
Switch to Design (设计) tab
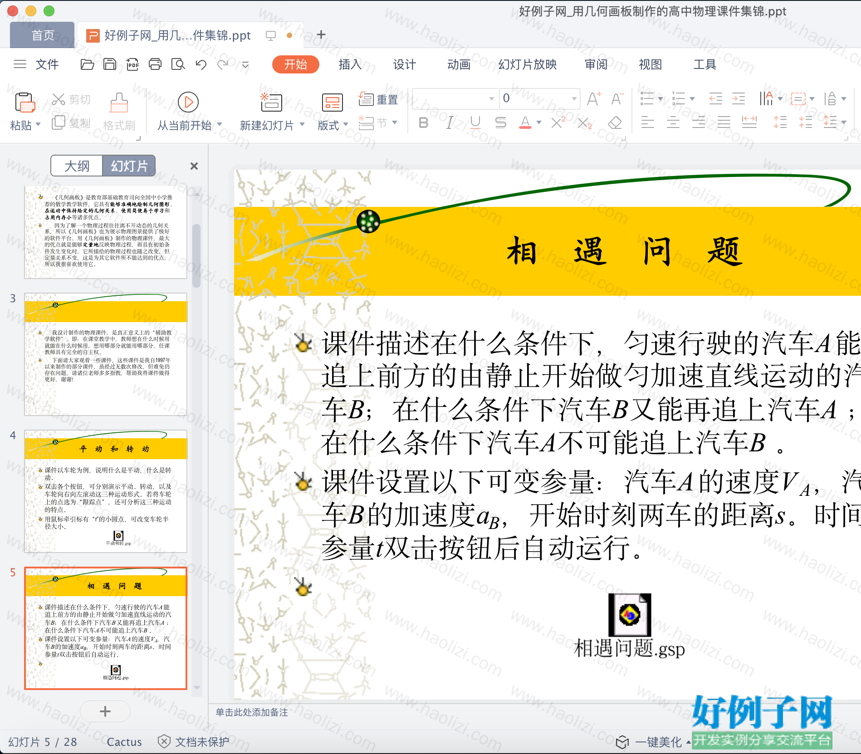click(x=404, y=64)
